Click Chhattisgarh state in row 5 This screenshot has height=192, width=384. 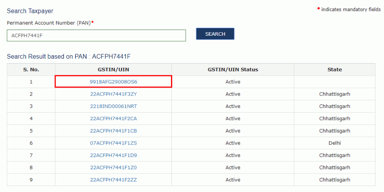[x=335, y=131]
